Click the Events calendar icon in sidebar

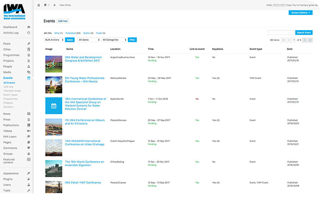pos(29,78)
